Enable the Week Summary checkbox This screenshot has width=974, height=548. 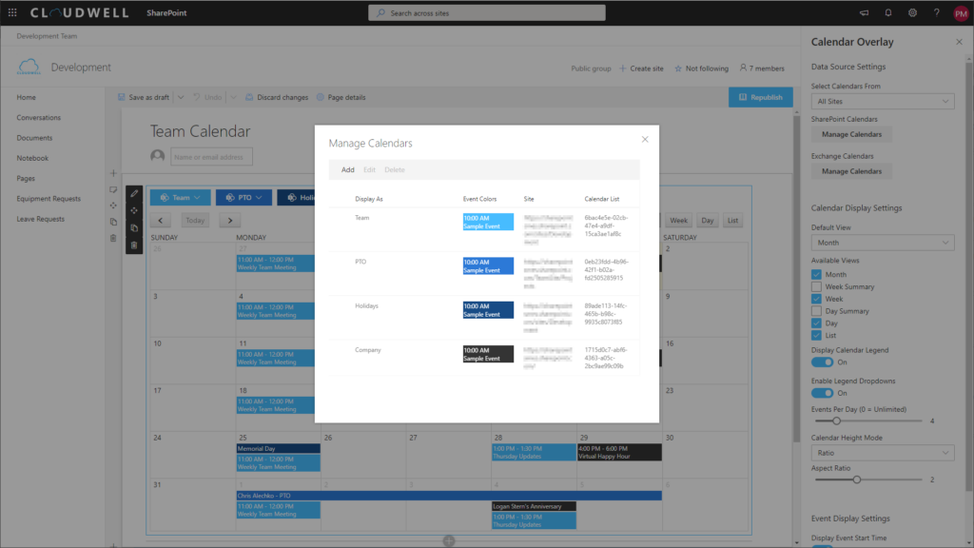pyautogui.click(x=815, y=286)
